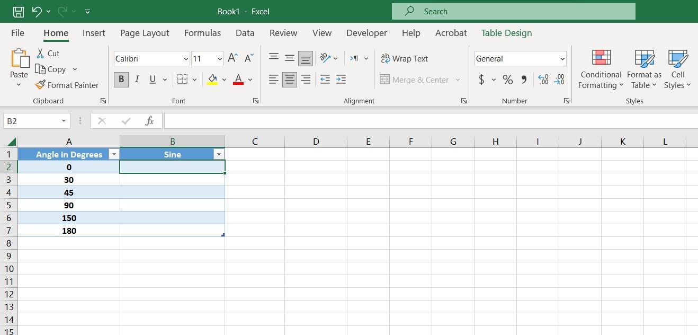
Task: Click Decrease Decimal icon
Action: [560, 80]
